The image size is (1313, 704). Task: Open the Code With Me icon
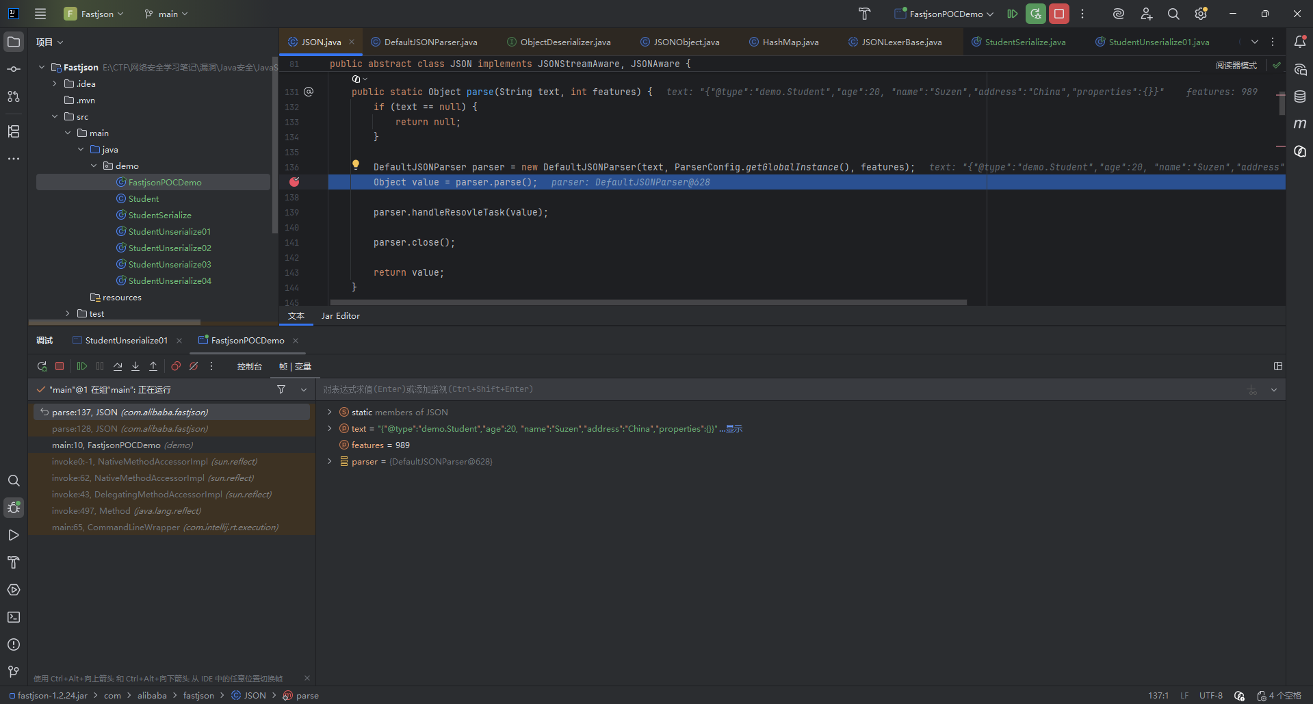1147,14
